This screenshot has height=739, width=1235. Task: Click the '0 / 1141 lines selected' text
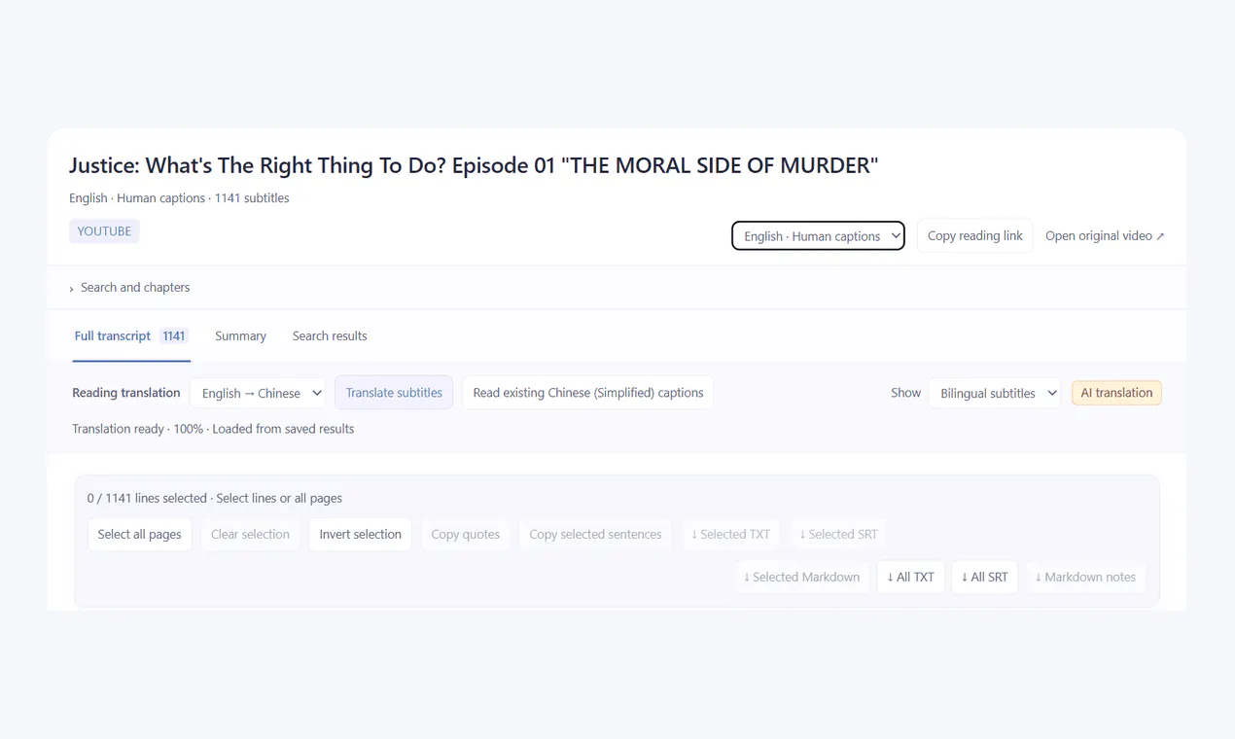pos(147,498)
